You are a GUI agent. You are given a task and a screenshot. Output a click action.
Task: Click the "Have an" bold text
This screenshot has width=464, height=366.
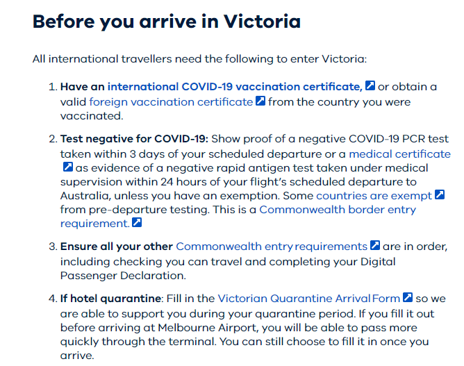point(82,87)
